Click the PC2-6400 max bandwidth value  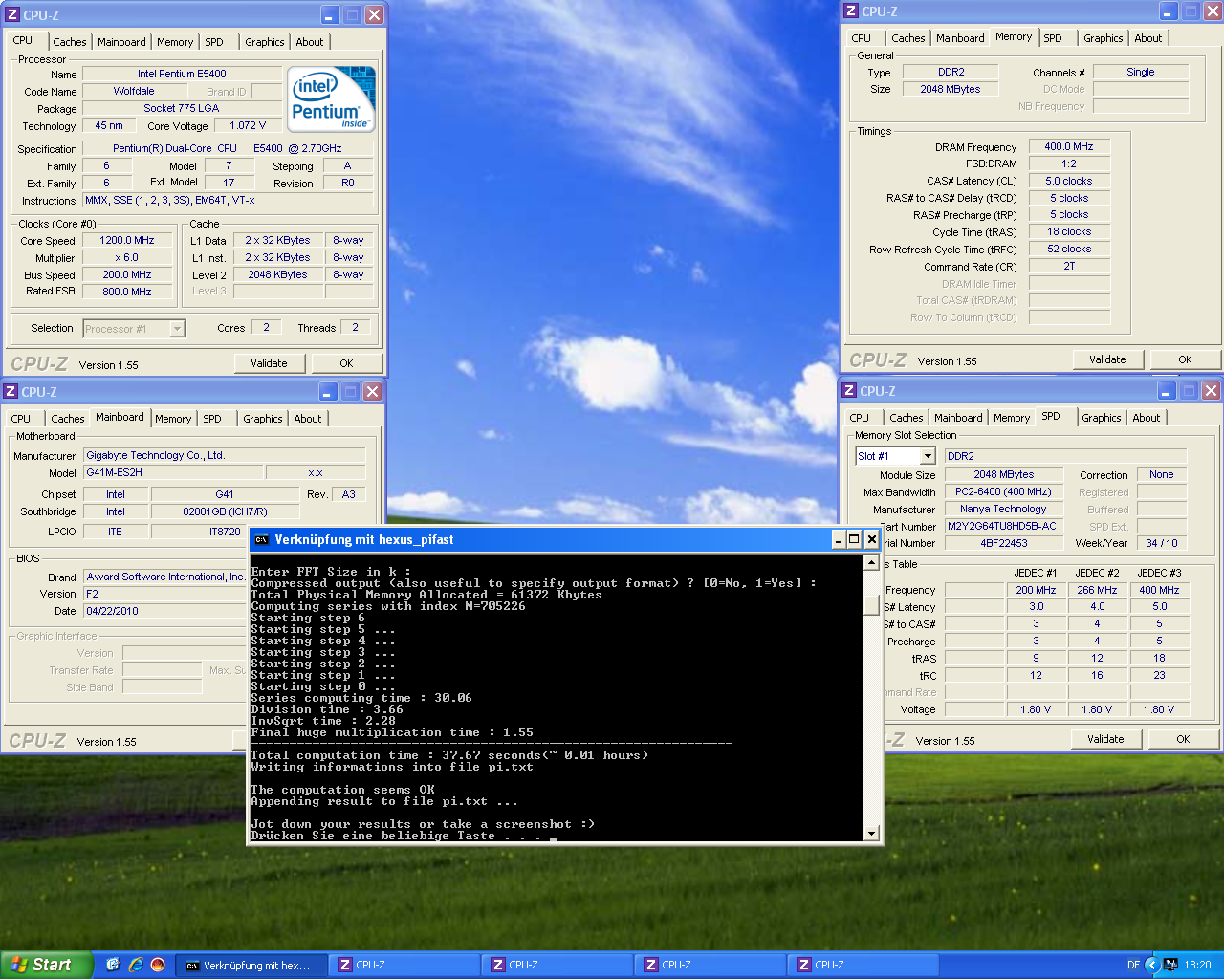click(1003, 492)
